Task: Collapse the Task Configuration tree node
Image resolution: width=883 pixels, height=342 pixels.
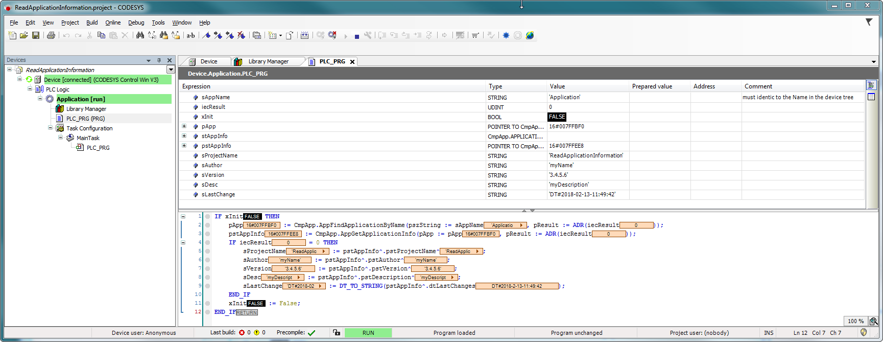Action: point(51,128)
